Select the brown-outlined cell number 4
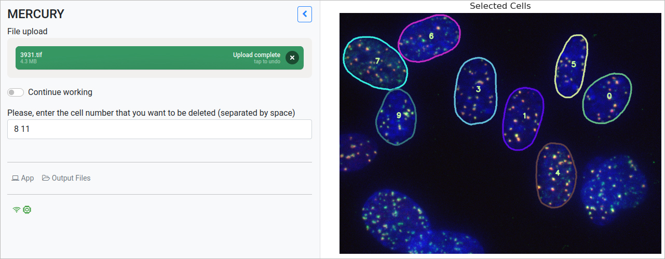 (558, 173)
